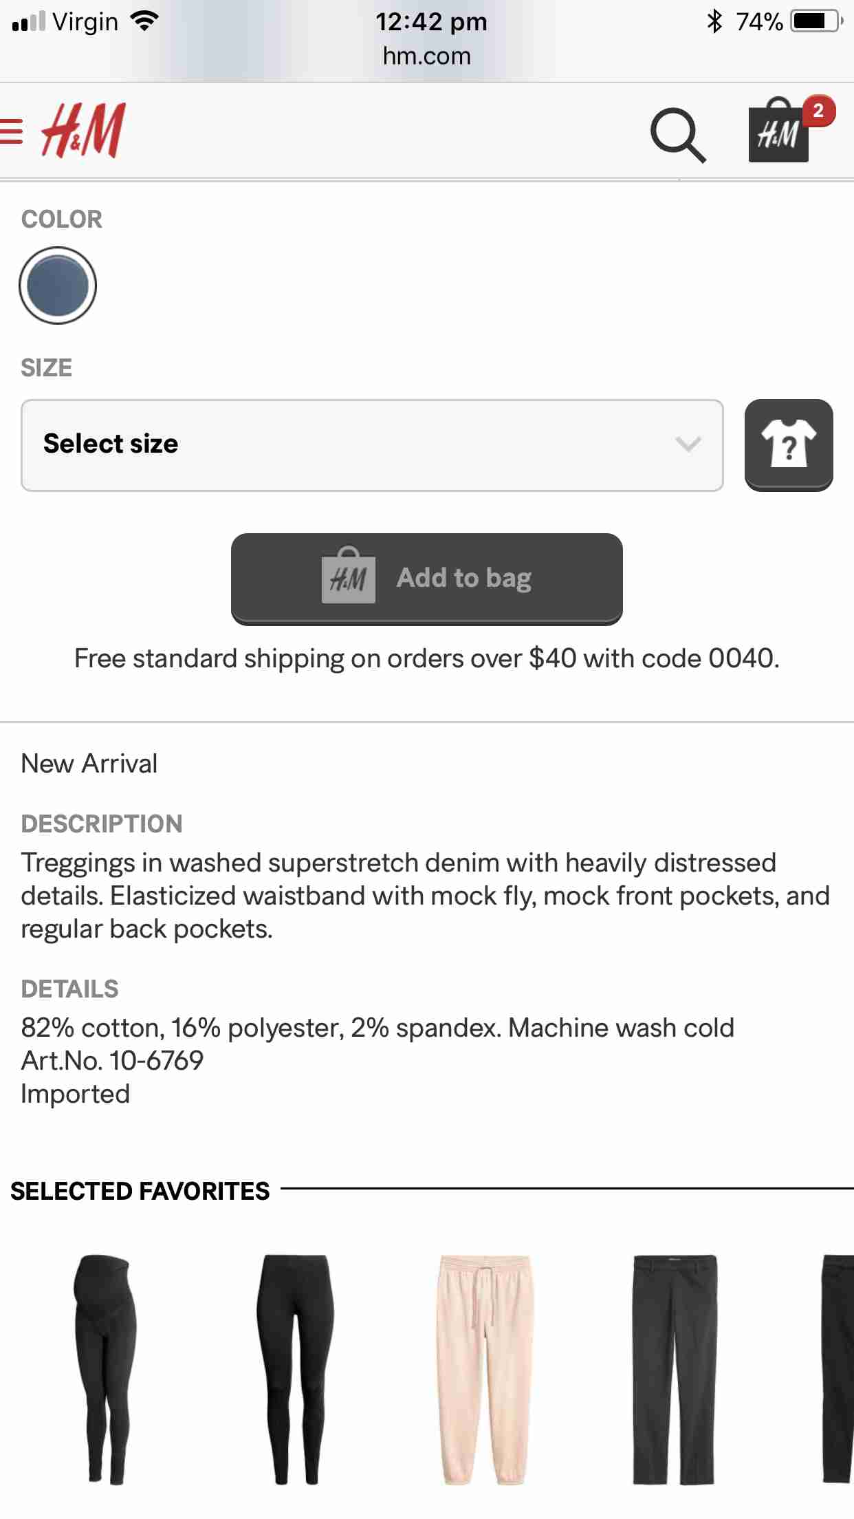View the pink jogger pants thumbnail
This screenshot has height=1519, width=854.
[485, 1369]
